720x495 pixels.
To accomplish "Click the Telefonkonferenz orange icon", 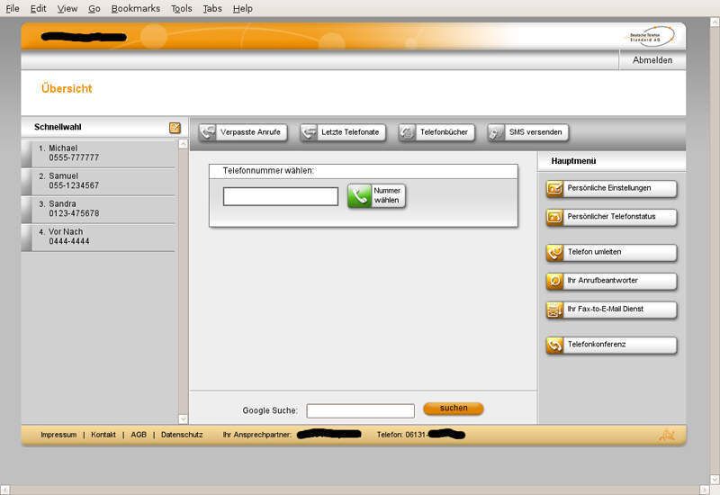I will coord(554,345).
